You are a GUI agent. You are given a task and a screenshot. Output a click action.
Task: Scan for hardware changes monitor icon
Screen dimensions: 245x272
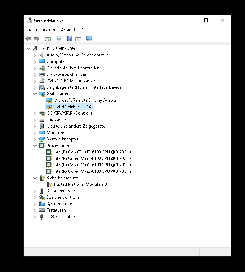pyautogui.click(x=89, y=38)
